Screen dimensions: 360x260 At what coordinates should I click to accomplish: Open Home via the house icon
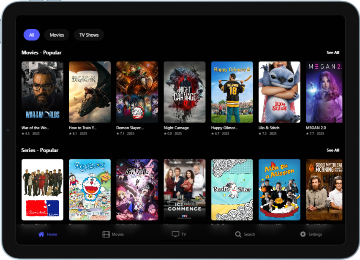pos(41,234)
